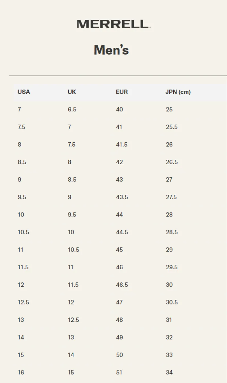Click EUR size 50 cell

(x=119, y=355)
